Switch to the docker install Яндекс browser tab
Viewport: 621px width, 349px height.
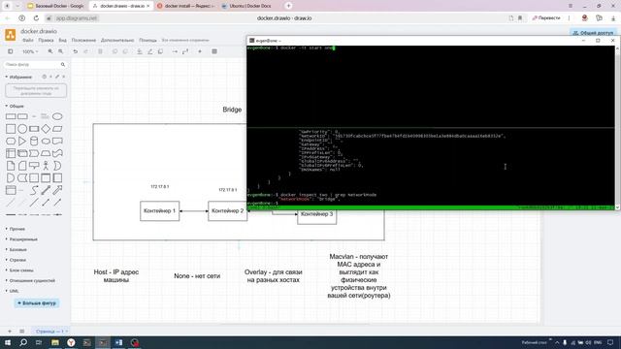pos(186,6)
